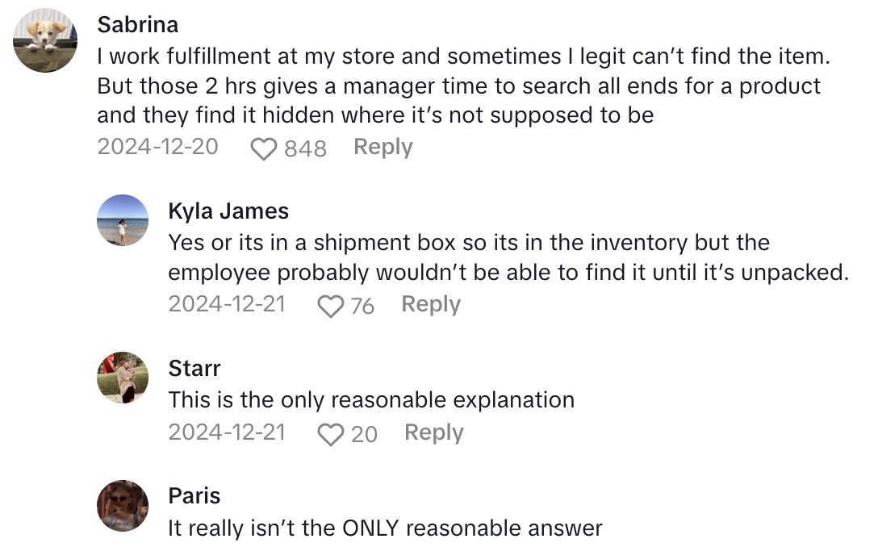Tap the heart on Kyla James's reply
Screen dimensions: 878x547
pos(331,307)
